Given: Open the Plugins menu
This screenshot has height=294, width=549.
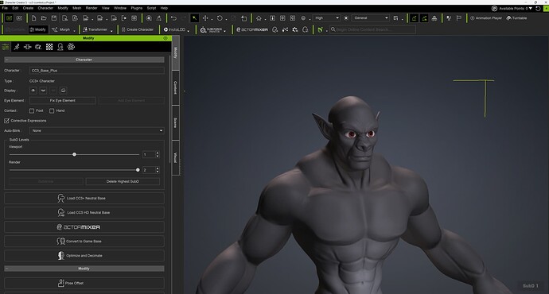Looking at the screenshot, I should coord(137,8).
